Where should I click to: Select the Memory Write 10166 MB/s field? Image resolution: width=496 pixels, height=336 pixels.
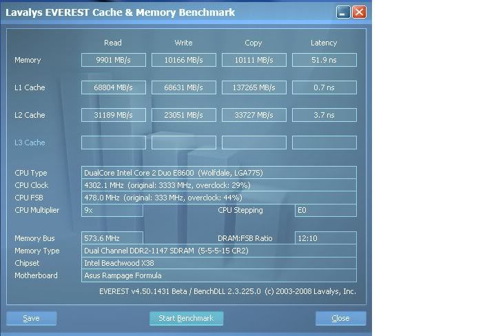[184, 60]
